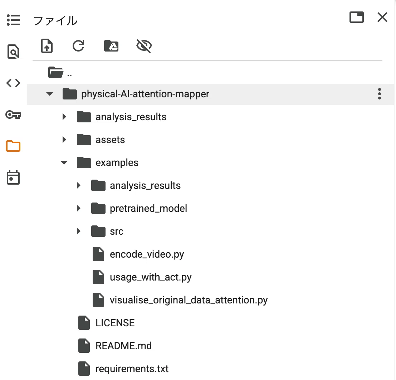Click the LICENSE file icon
The image size is (396, 380).
(x=84, y=323)
